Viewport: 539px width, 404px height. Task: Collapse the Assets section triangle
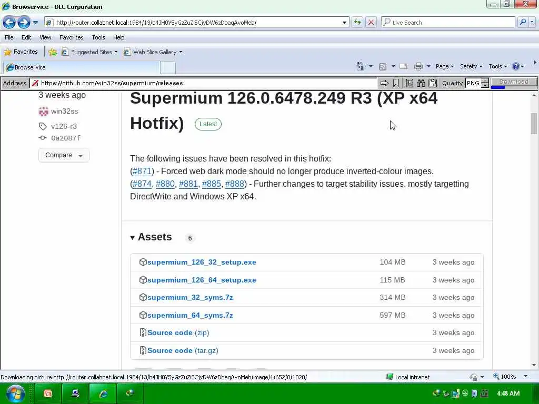[x=132, y=238]
